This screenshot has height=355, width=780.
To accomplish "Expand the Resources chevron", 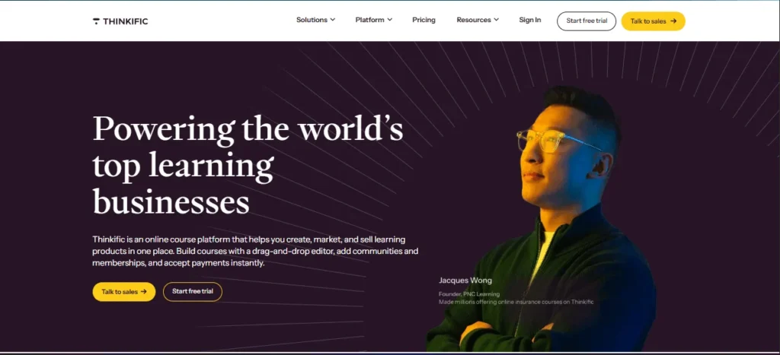I will click(x=496, y=20).
